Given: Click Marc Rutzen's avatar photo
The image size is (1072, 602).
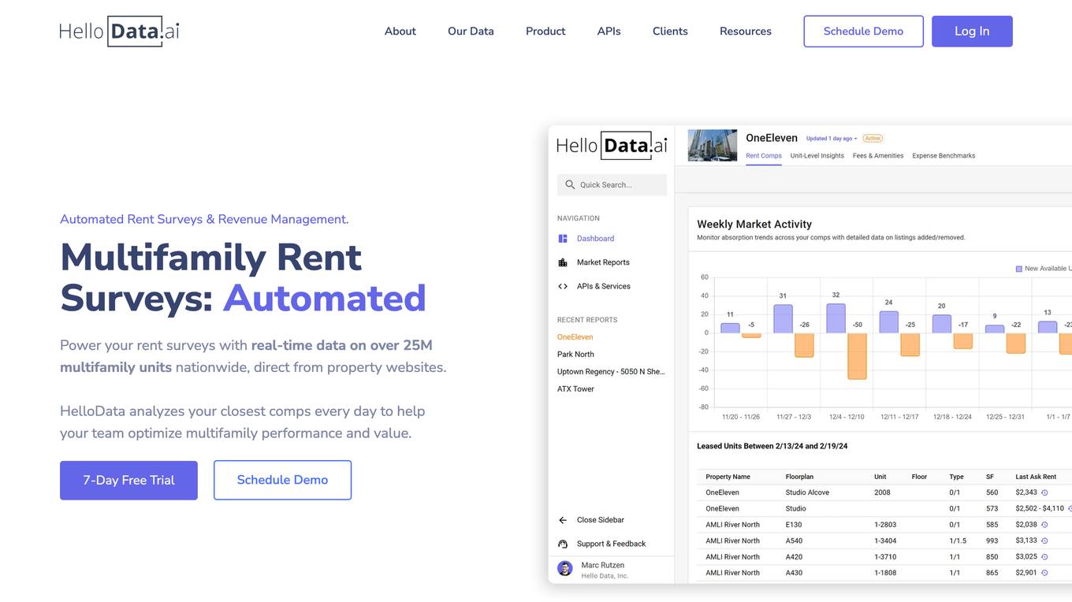Looking at the screenshot, I should (x=565, y=568).
